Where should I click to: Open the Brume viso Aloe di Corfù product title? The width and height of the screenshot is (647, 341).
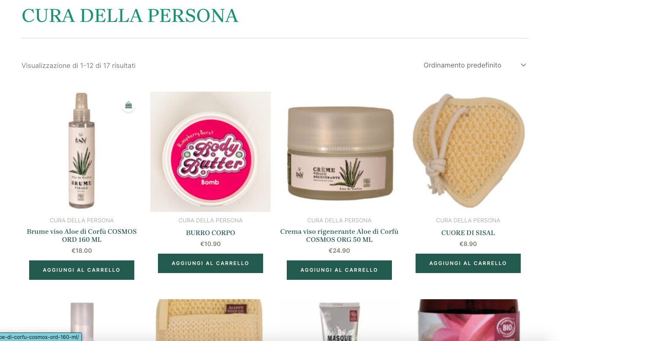(x=82, y=235)
